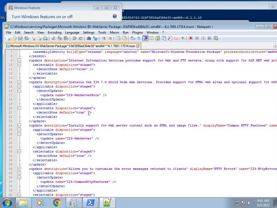Open the Plugins menu

click(x=137, y=32)
